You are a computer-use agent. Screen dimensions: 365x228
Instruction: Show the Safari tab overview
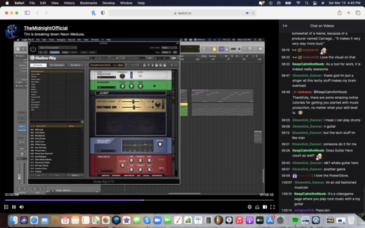(358, 13)
